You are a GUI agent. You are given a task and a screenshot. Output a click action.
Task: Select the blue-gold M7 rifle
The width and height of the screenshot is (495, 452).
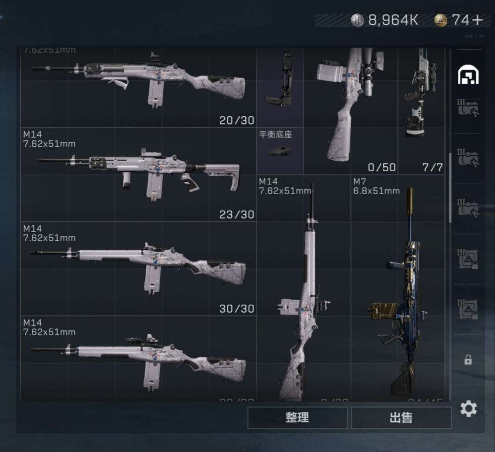pos(398,288)
